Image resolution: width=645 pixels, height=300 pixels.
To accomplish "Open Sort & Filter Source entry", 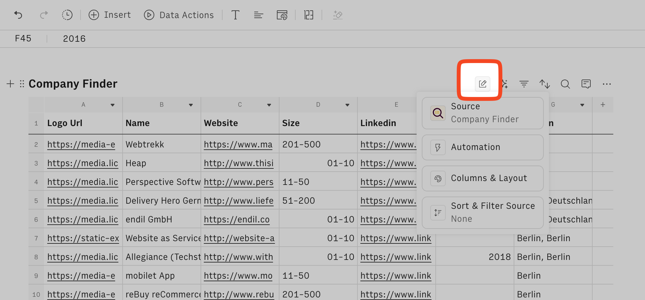I will click(483, 213).
